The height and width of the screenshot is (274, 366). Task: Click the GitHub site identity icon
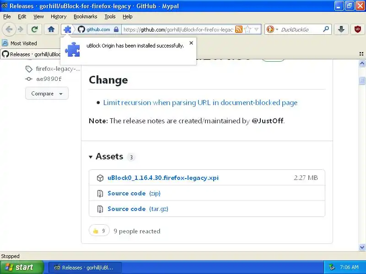81,30
